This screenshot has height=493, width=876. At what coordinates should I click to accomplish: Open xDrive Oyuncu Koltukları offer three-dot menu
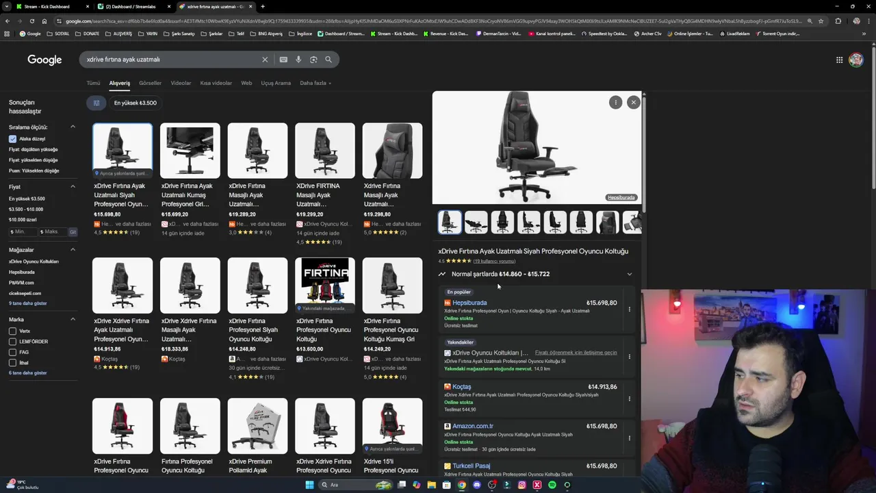(x=630, y=357)
